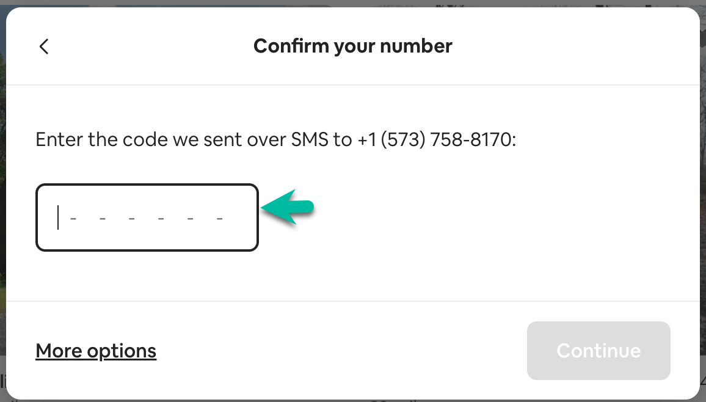706x402 pixels.
Task: Open More options
Action: pyautogui.click(x=95, y=351)
